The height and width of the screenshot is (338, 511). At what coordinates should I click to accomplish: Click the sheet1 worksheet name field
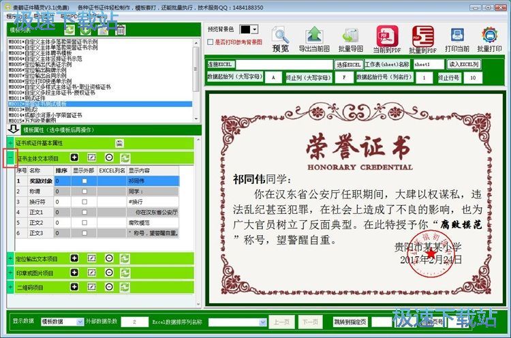pos(429,65)
